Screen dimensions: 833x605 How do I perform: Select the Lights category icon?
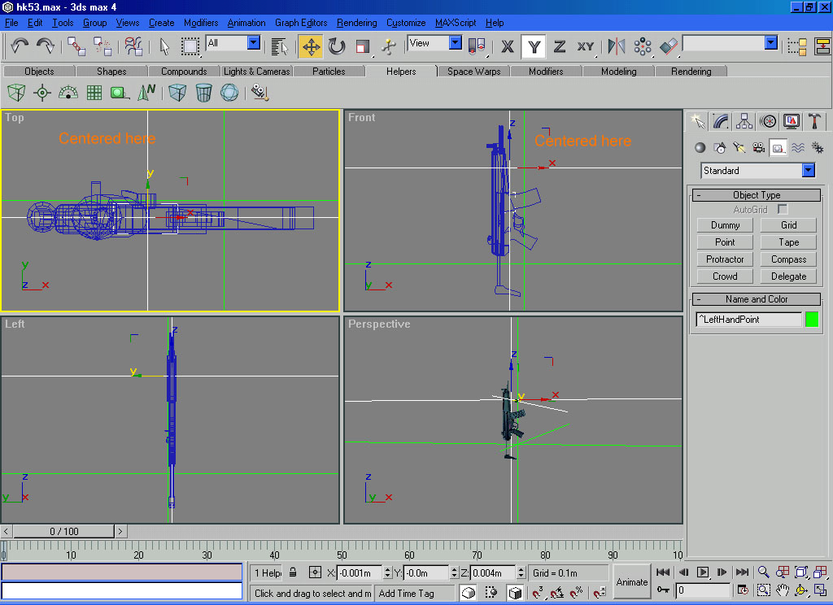coord(739,148)
